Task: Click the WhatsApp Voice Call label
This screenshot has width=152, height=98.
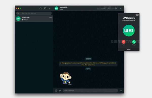Action: coord(129,20)
